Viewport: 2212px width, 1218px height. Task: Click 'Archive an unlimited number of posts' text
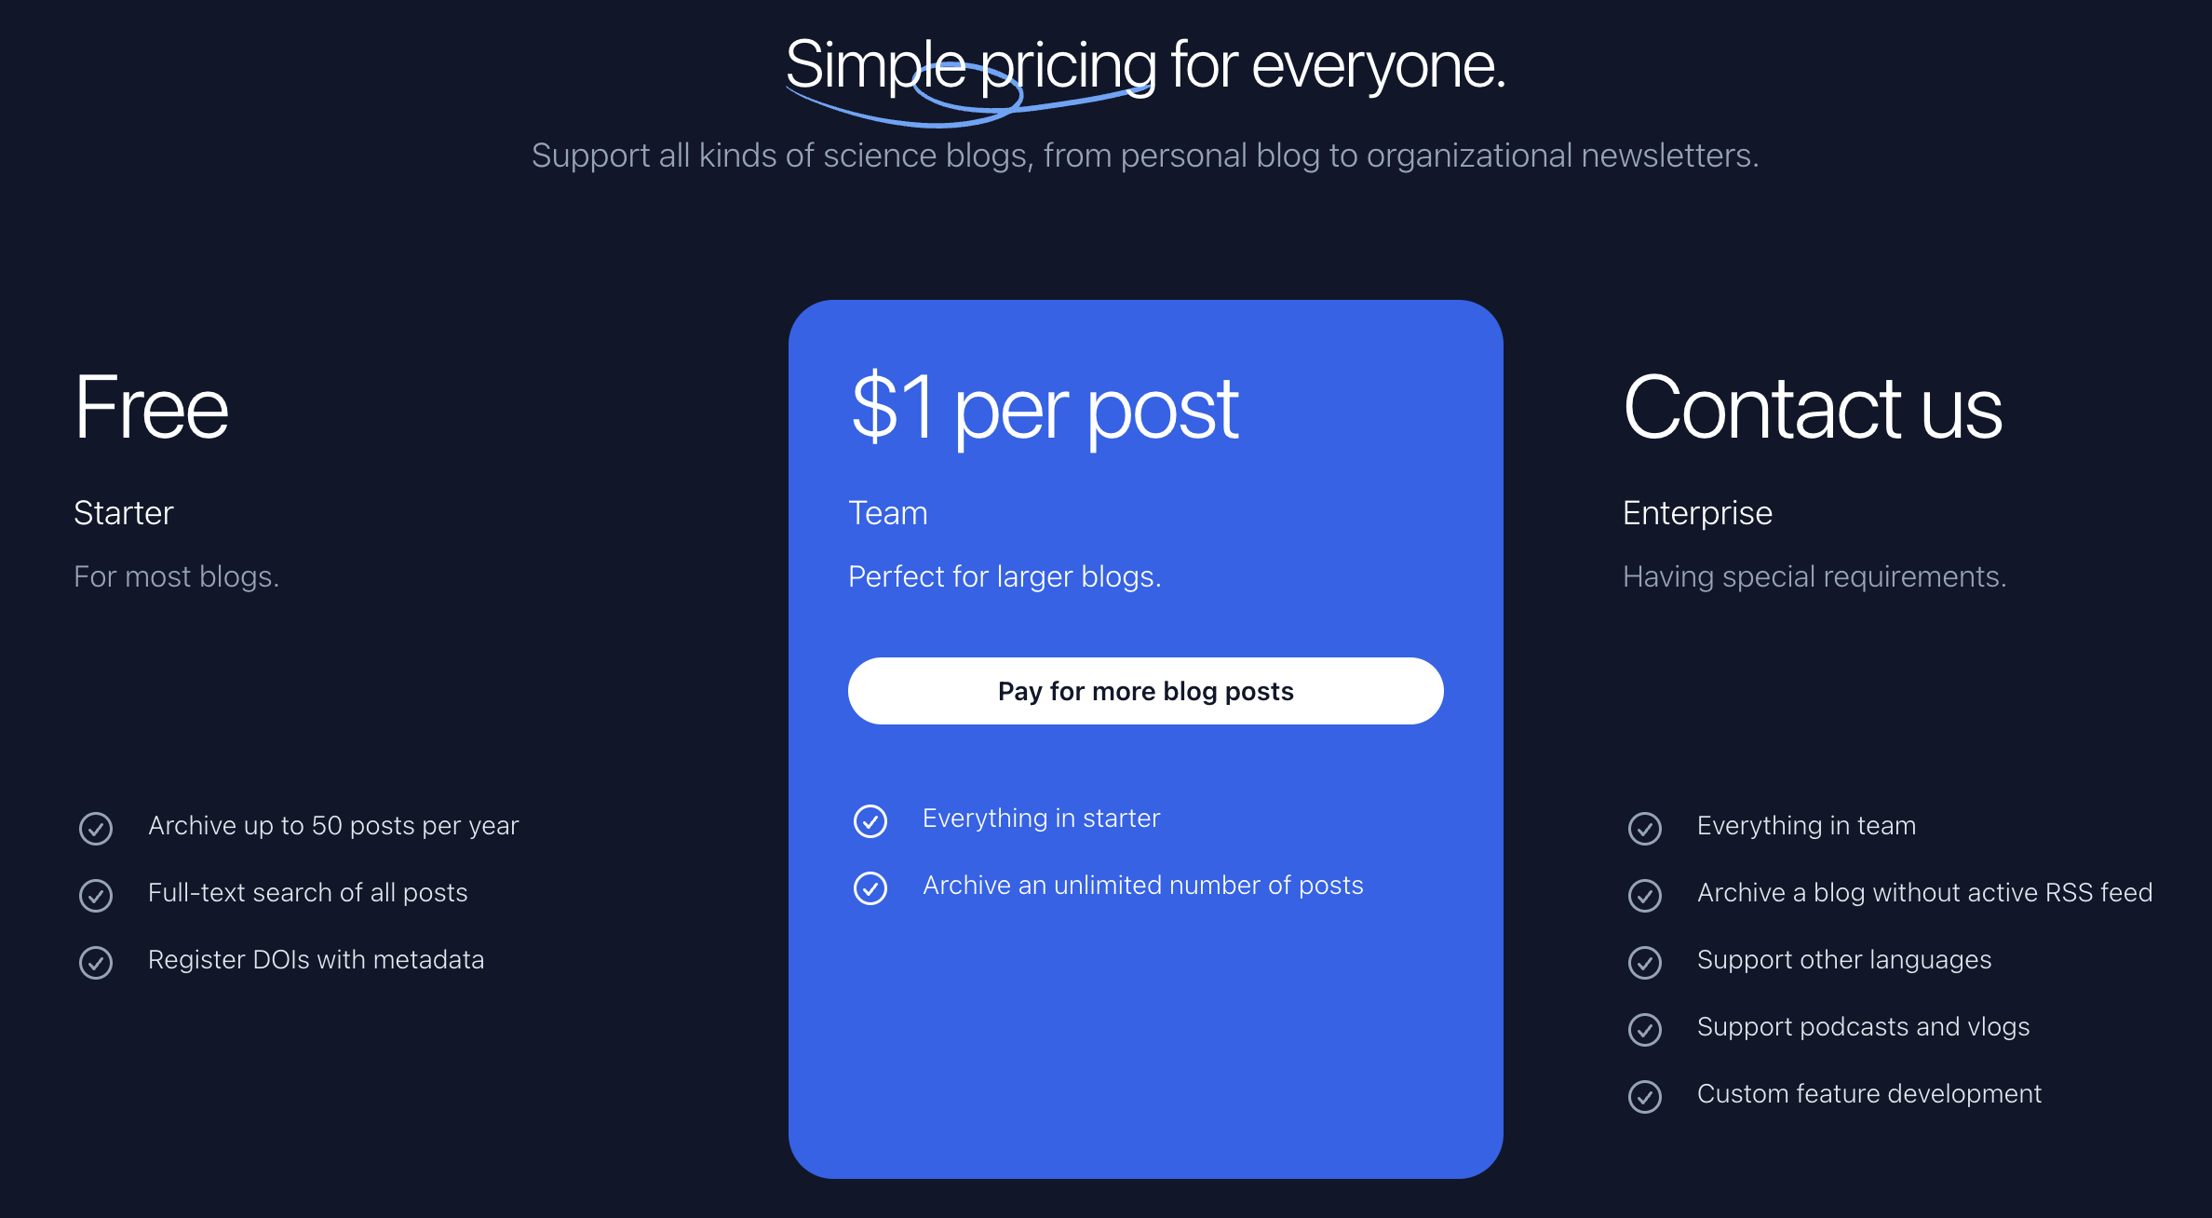pyautogui.click(x=1142, y=885)
